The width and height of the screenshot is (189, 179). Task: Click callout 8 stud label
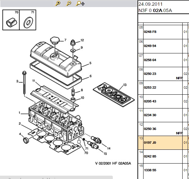coord(82,90)
